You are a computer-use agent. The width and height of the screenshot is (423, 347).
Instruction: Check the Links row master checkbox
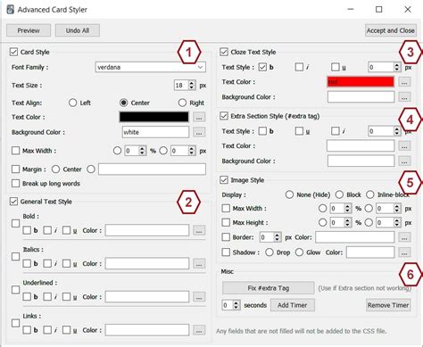[15, 323]
